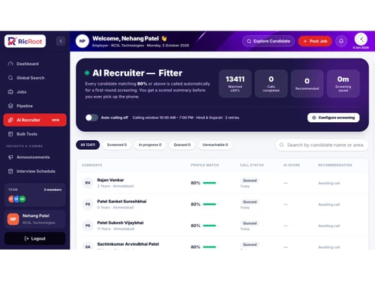Screen dimensions: 375x281
Task: Click Awaiting call for Rajan Vankar
Action: (x=329, y=183)
